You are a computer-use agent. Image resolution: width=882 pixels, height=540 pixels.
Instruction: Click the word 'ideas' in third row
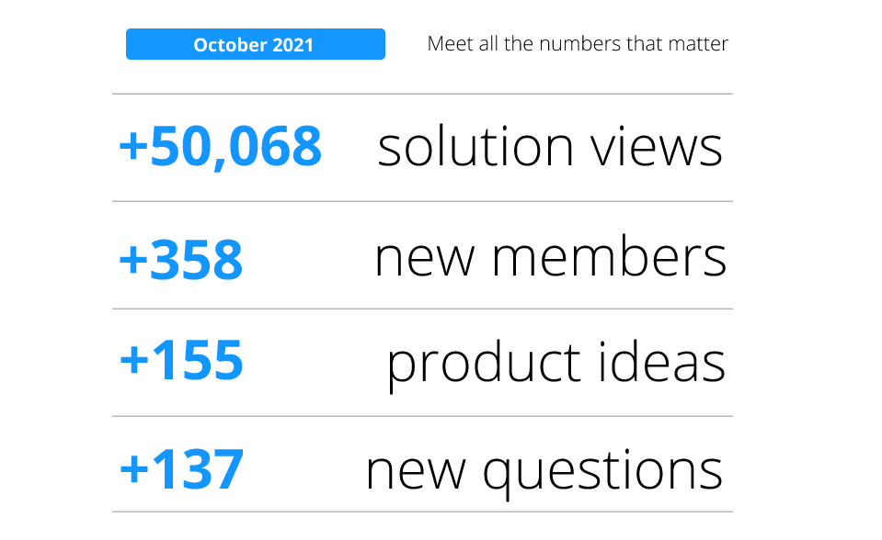[661, 362]
